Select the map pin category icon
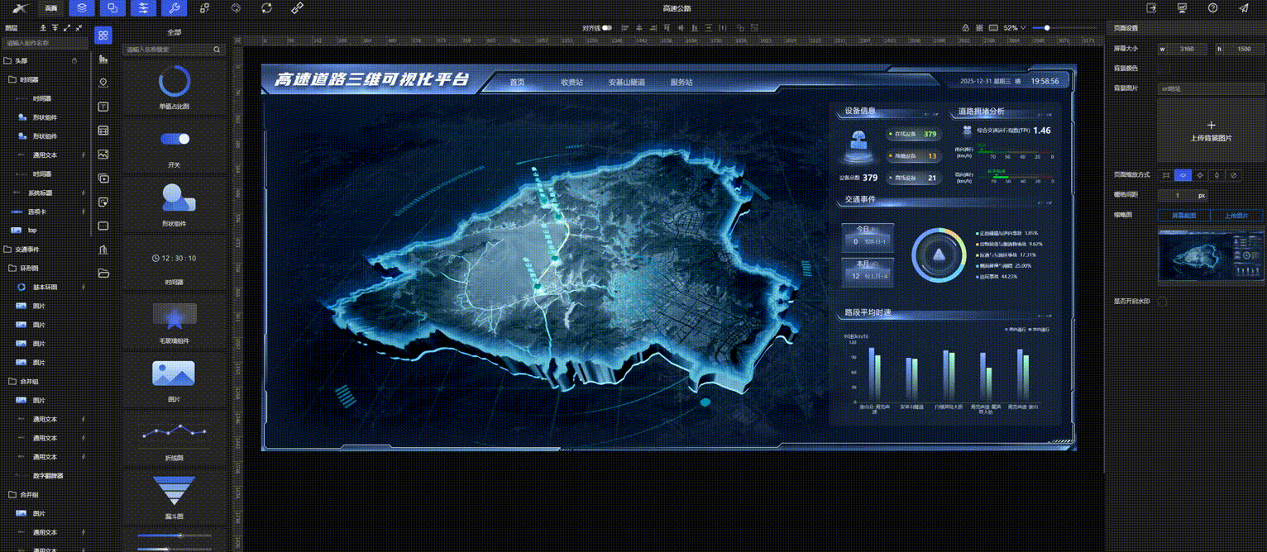This screenshot has height=552, width=1267. 103,83
